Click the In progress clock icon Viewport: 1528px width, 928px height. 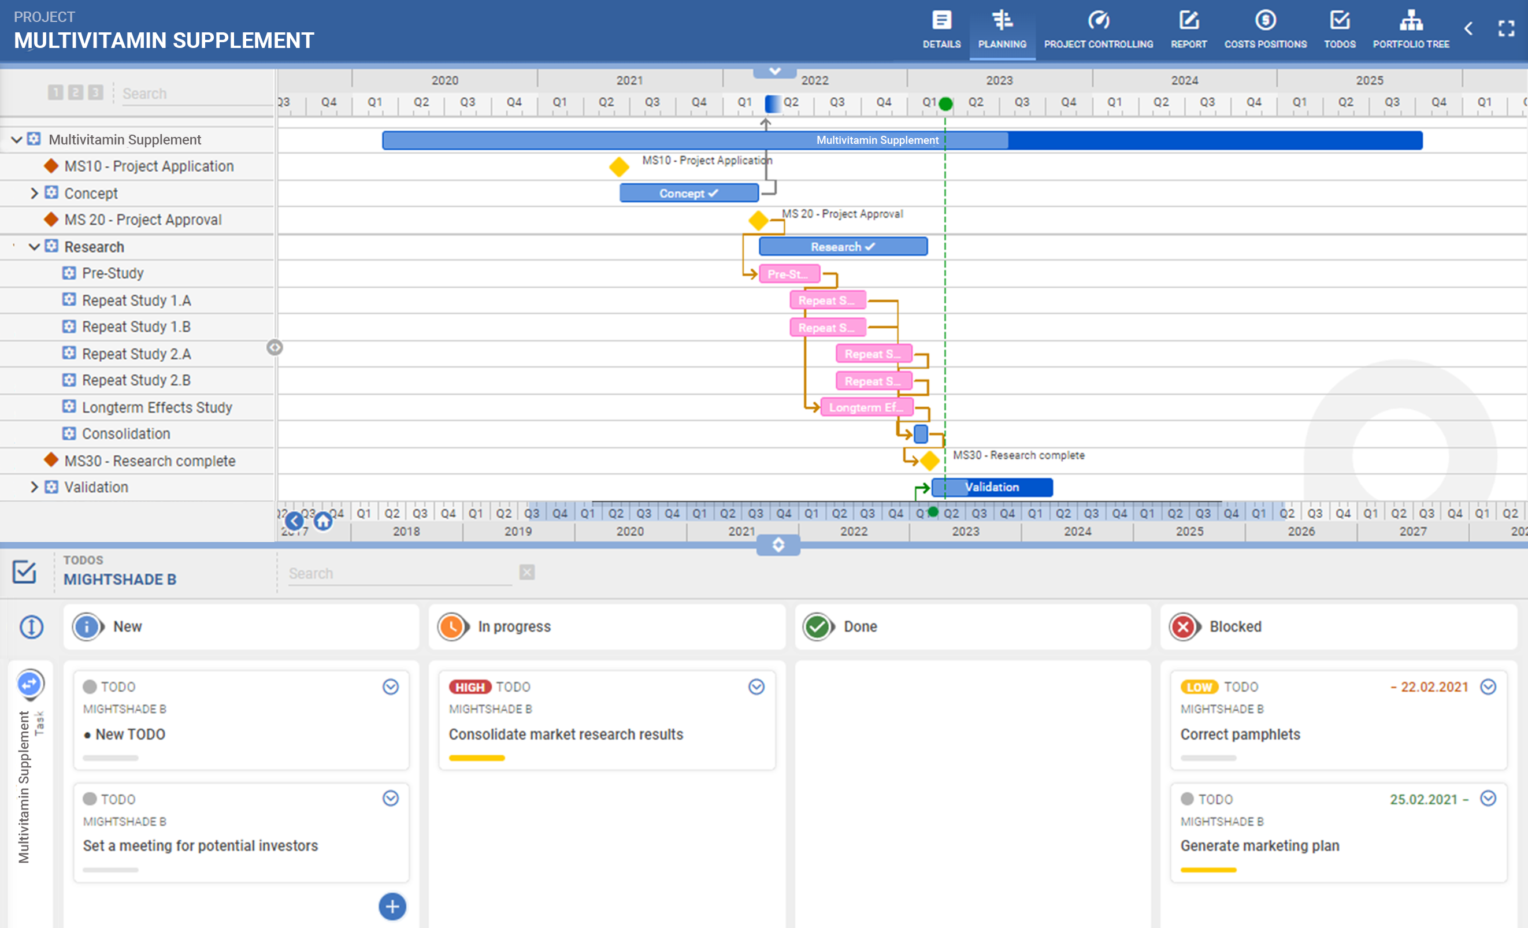coord(452,628)
